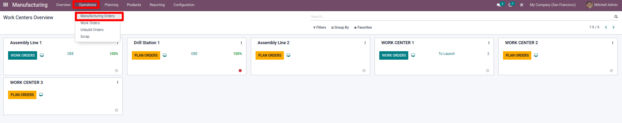Choose Unbuild Orders in the dropdown menu

[92, 30]
